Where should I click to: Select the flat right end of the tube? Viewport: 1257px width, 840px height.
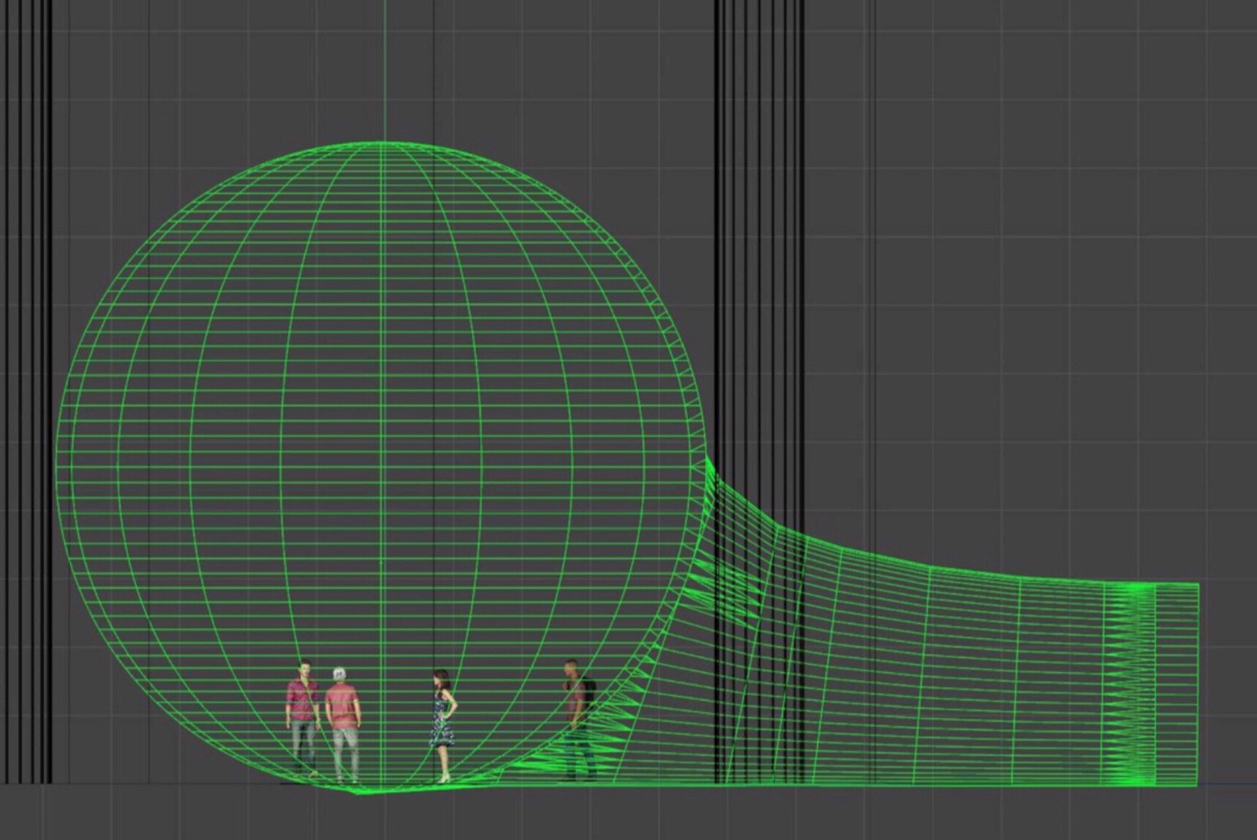1197,684
